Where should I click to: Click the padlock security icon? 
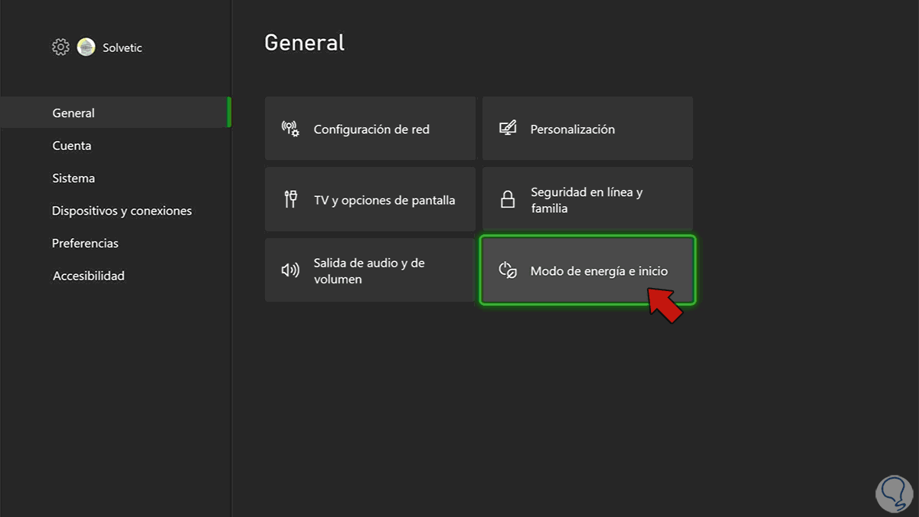pyautogui.click(x=507, y=200)
